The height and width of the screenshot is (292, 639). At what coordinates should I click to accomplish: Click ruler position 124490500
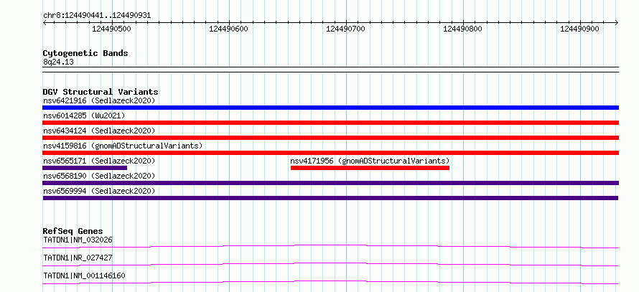click(x=112, y=29)
